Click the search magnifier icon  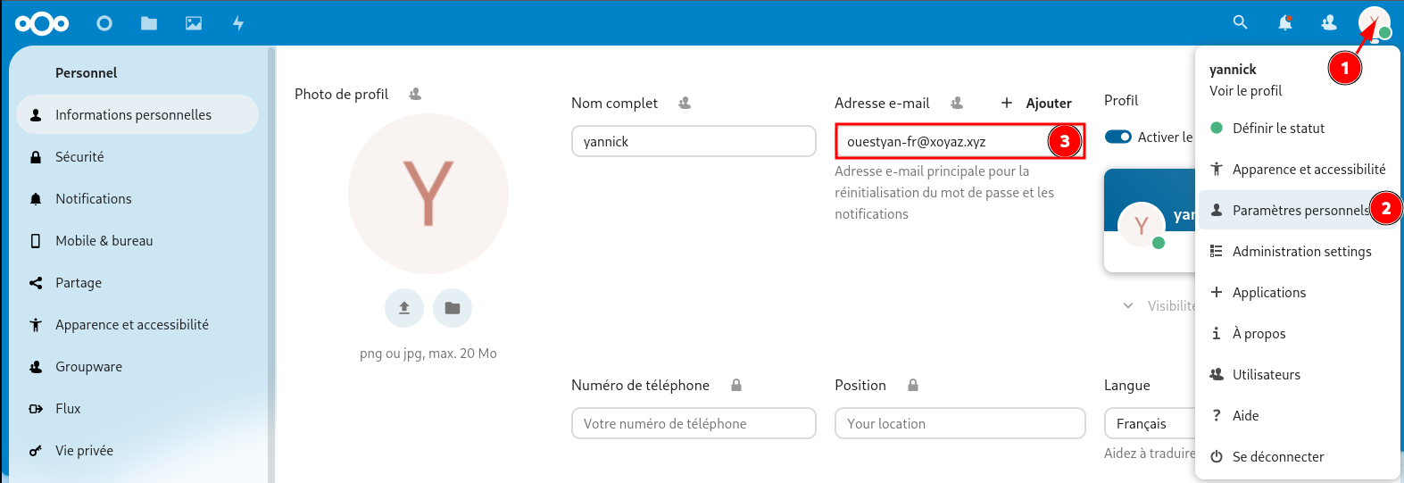[x=1240, y=22]
